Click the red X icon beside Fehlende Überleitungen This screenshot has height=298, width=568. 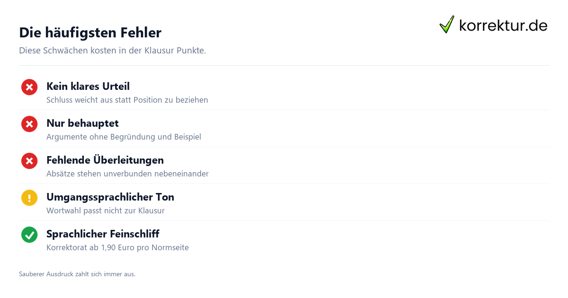(x=29, y=161)
